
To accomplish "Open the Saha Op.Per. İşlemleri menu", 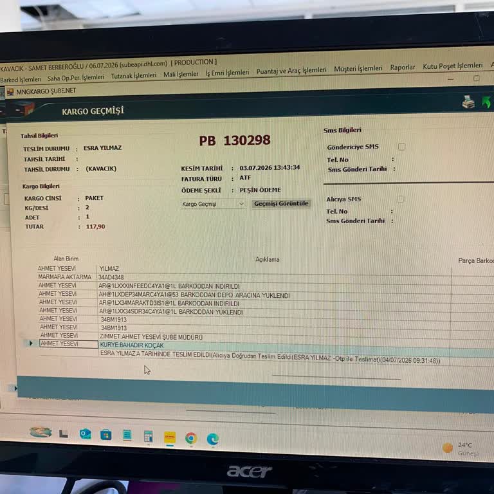I will [76, 77].
